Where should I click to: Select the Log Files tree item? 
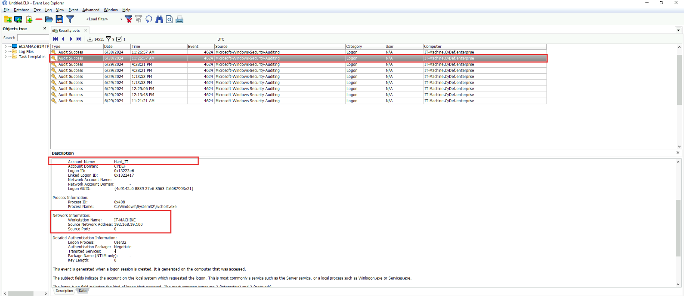click(x=26, y=52)
